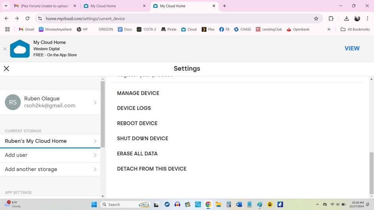374x210 pixels.
Task: Reload the current page
Action: [27, 18]
